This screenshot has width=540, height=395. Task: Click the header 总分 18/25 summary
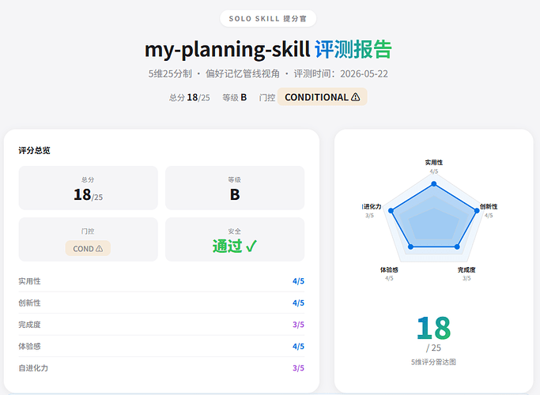pyautogui.click(x=190, y=97)
